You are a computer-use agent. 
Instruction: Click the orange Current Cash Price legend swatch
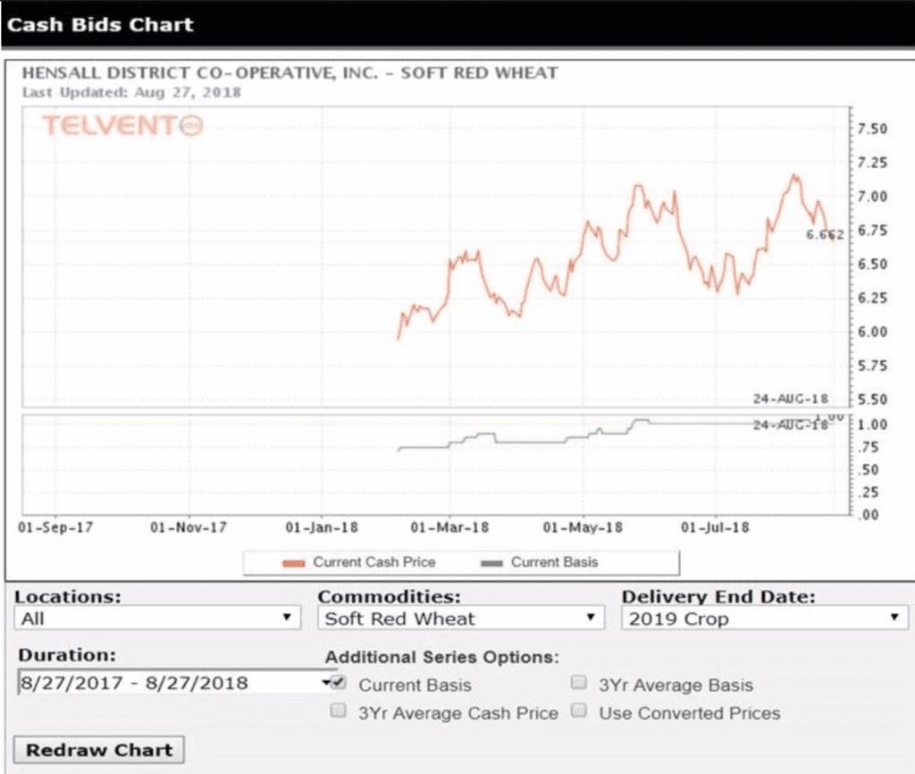pos(294,563)
